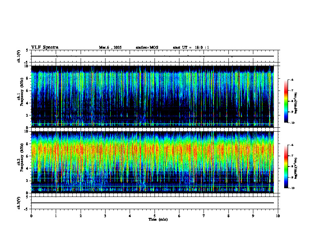This screenshot has width=313, height=242.
Task: Click the ch.3 voltage waveform trace
Action: click(153, 203)
